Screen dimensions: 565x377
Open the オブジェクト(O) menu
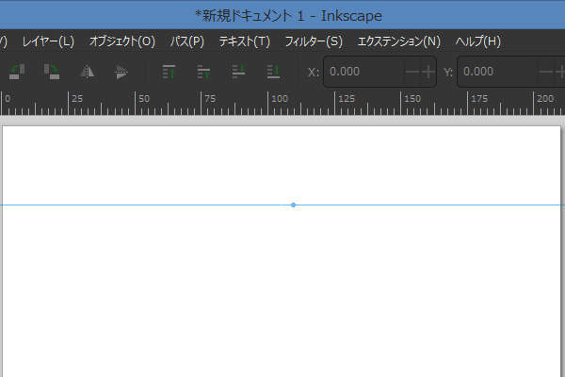click(122, 41)
